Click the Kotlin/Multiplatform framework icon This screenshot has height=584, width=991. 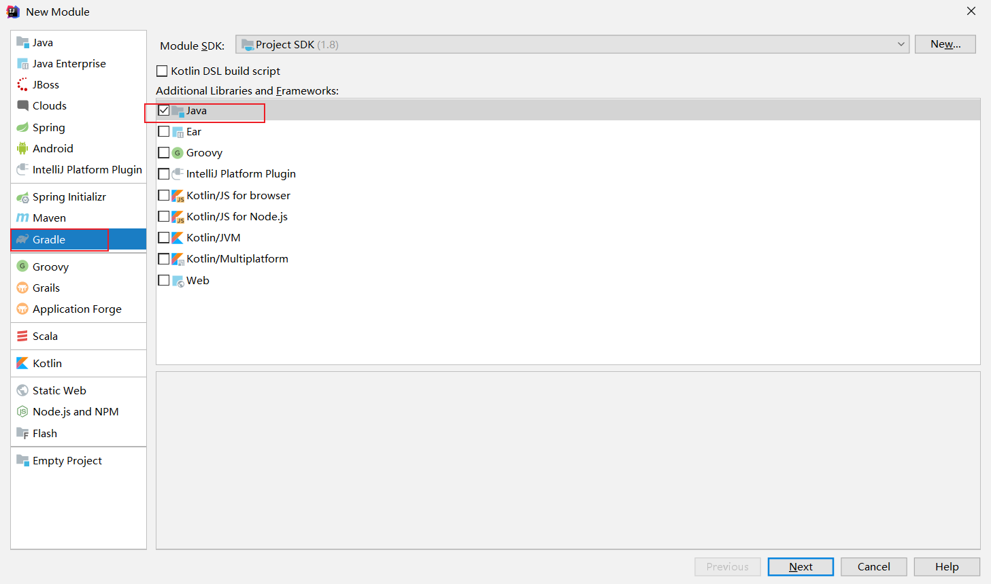pyautogui.click(x=178, y=259)
